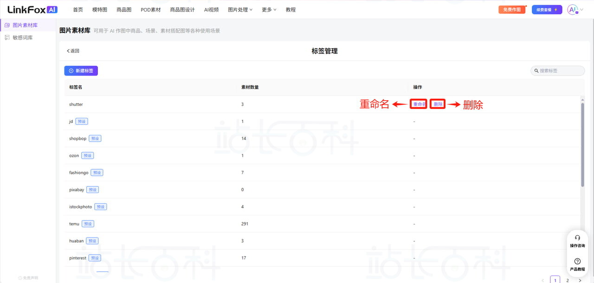The height and width of the screenshot is (283, 594).
Task: Go to page 1 in pagination
Action: pyautogui.click(x=555, y=280)
